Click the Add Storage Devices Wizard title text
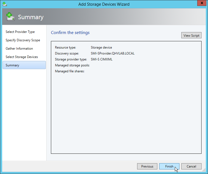 tap(104, 4)
